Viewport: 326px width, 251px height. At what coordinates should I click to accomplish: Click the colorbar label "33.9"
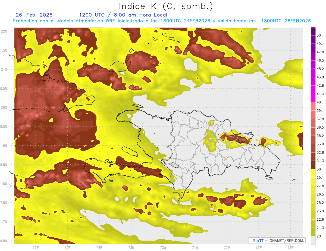click(x=320, y=144)
